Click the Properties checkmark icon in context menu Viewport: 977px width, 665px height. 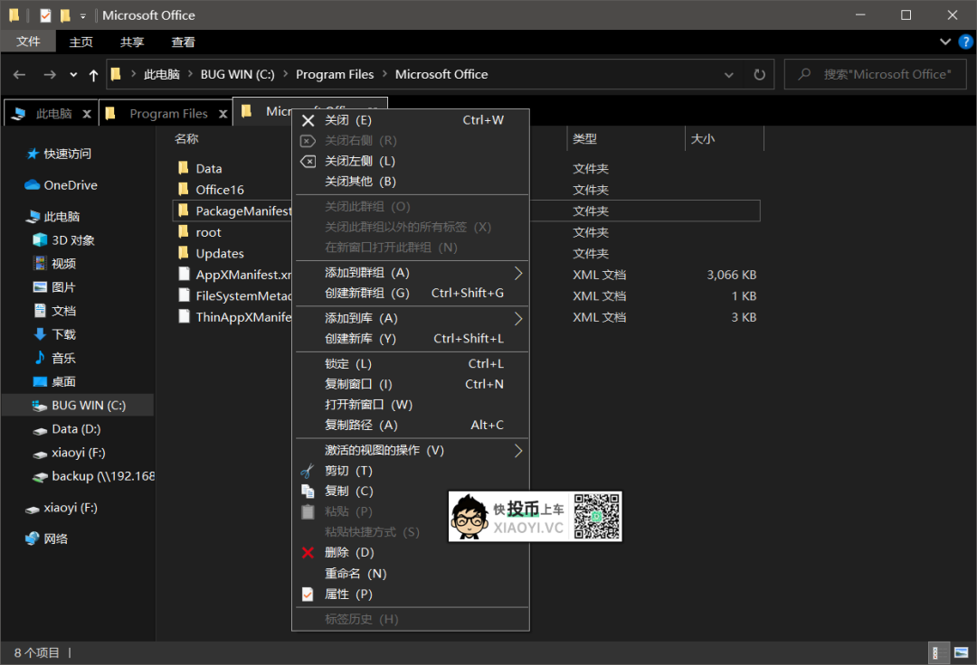(308, 594)
